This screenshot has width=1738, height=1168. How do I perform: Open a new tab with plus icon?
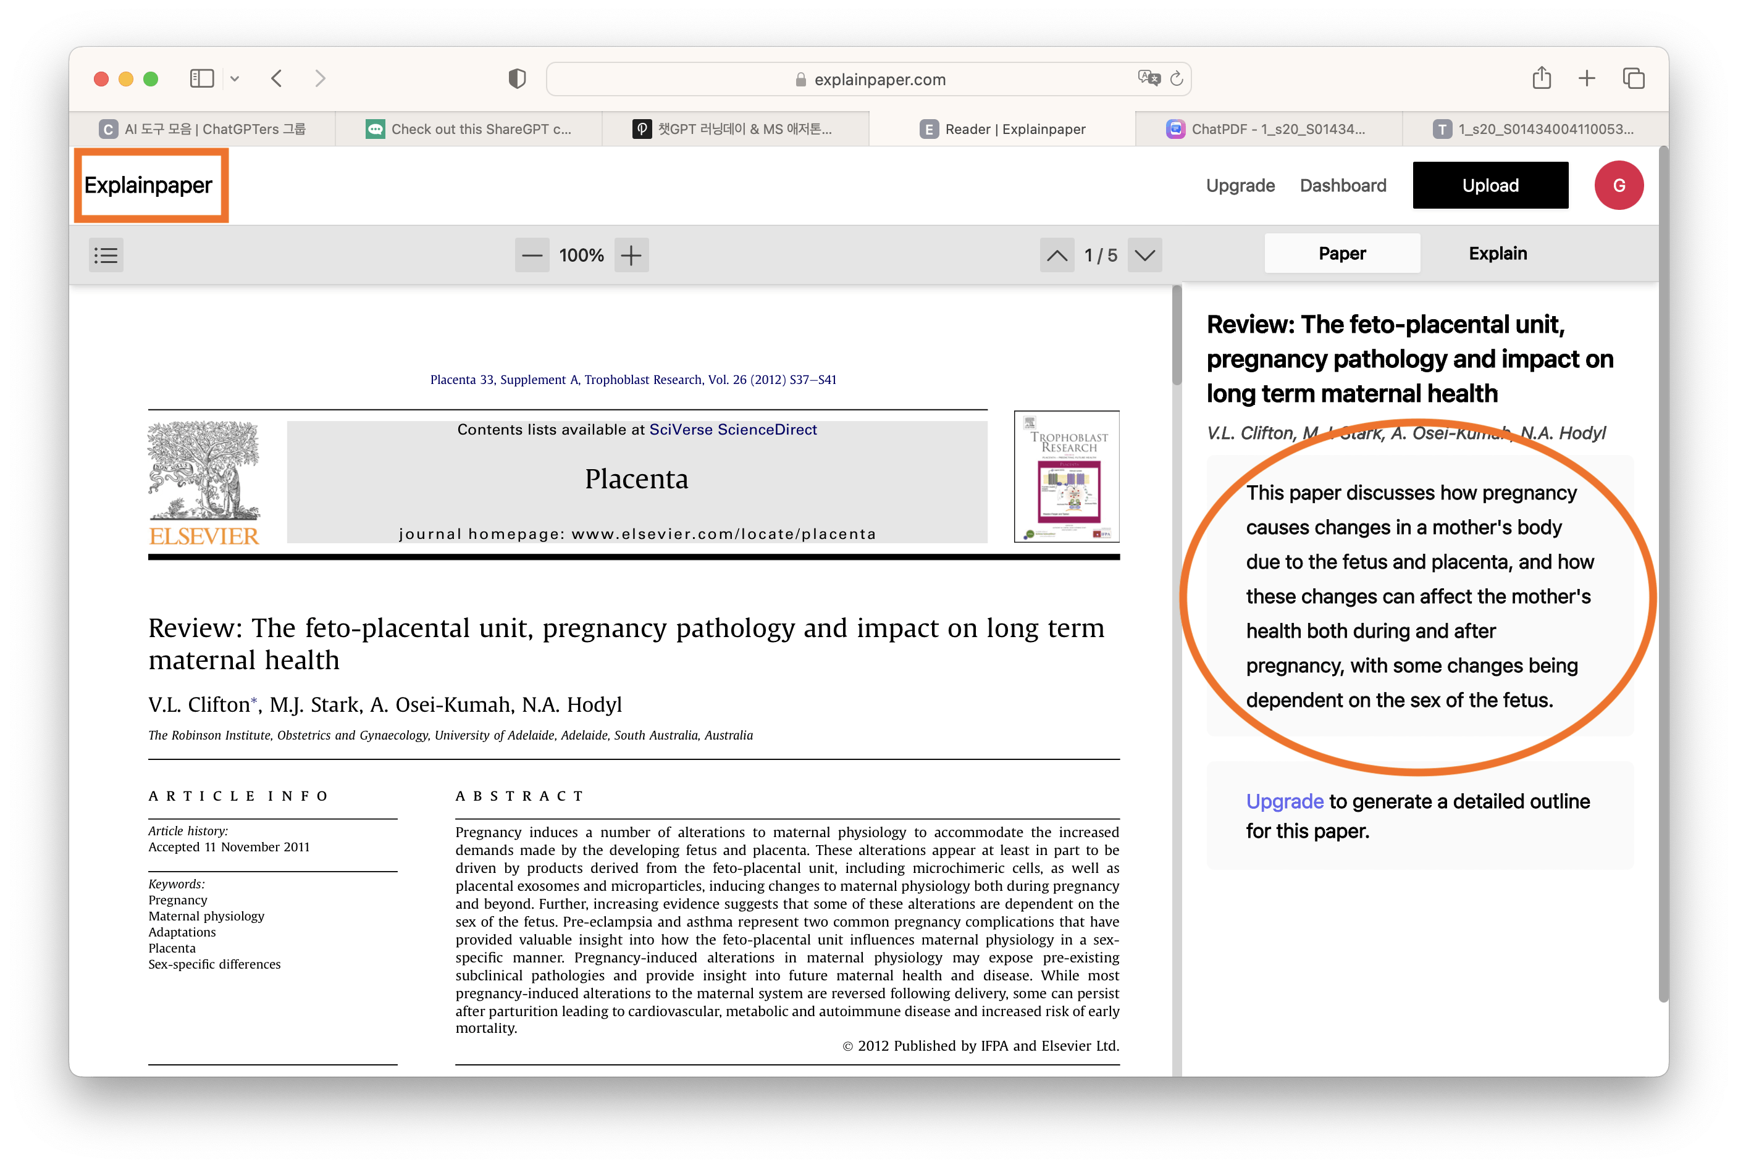click(1587, 78)
